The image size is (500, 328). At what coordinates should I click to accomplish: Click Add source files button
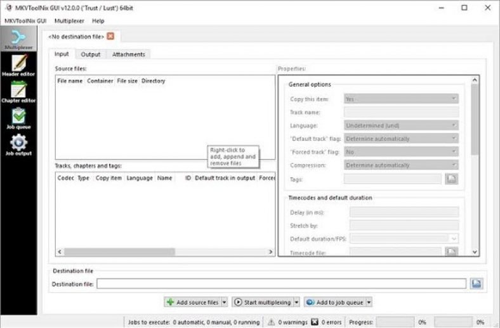click(192, 302)
